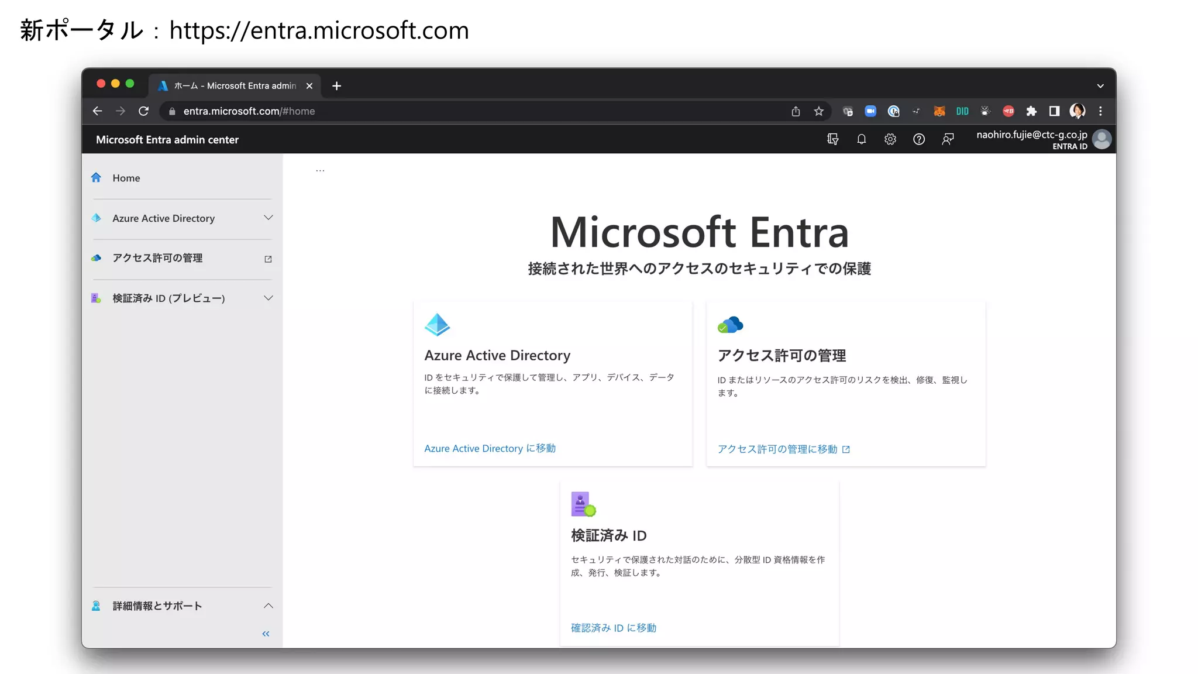This screenshot has width=1198, height=674.
Task: Reload the page
Action: tap(144, 111)
